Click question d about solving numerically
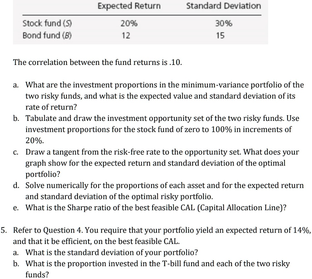This screenshot has height=279, width=312. coord(159,191)
